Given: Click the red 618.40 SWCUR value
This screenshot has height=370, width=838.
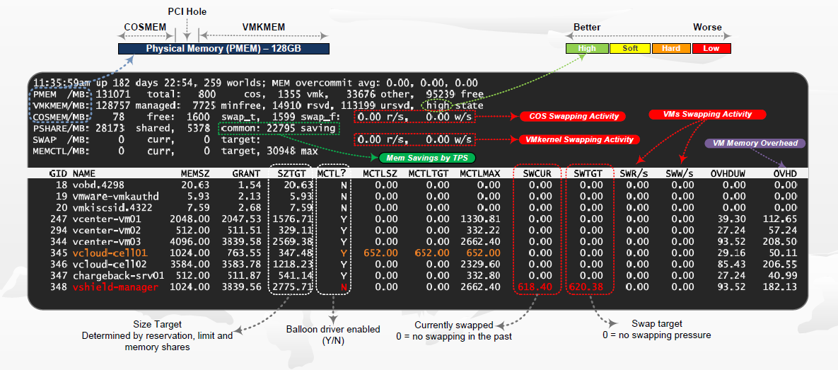Looking at the screenshot, I should coord(534,287).
